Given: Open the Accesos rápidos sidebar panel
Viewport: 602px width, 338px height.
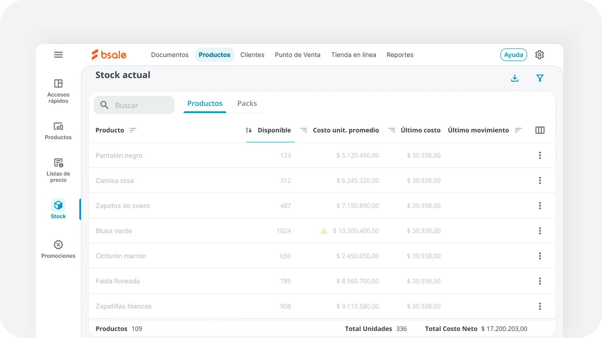Looking at the screenshot, I should tap(58, 91).
